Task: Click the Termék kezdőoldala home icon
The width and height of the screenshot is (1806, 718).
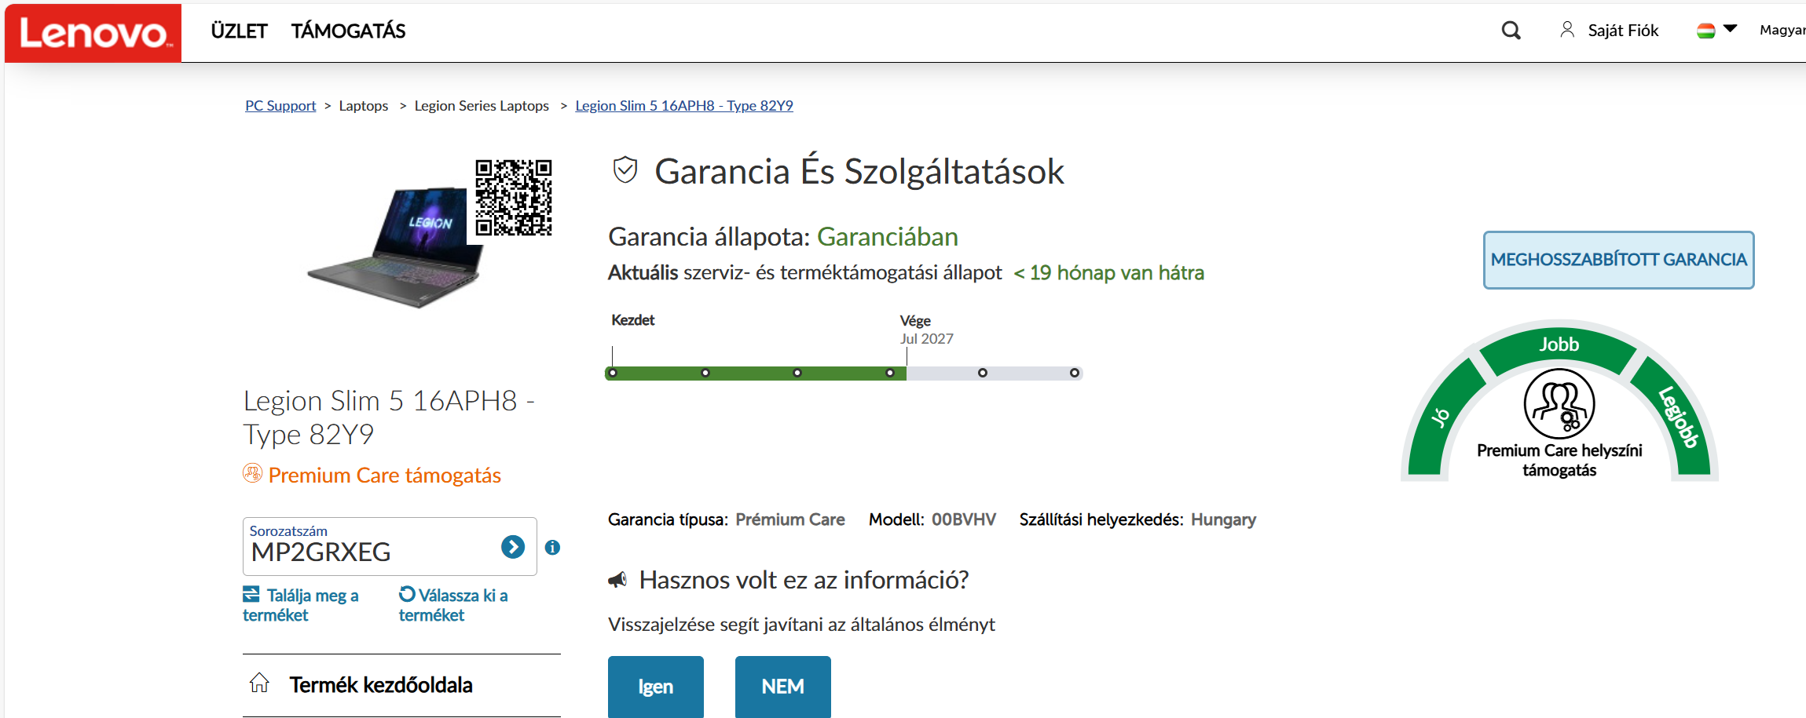Action: [259, 683]
